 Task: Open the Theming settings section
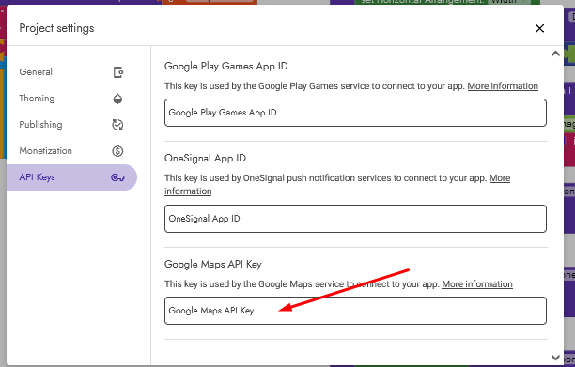click(x=71, y=99)
